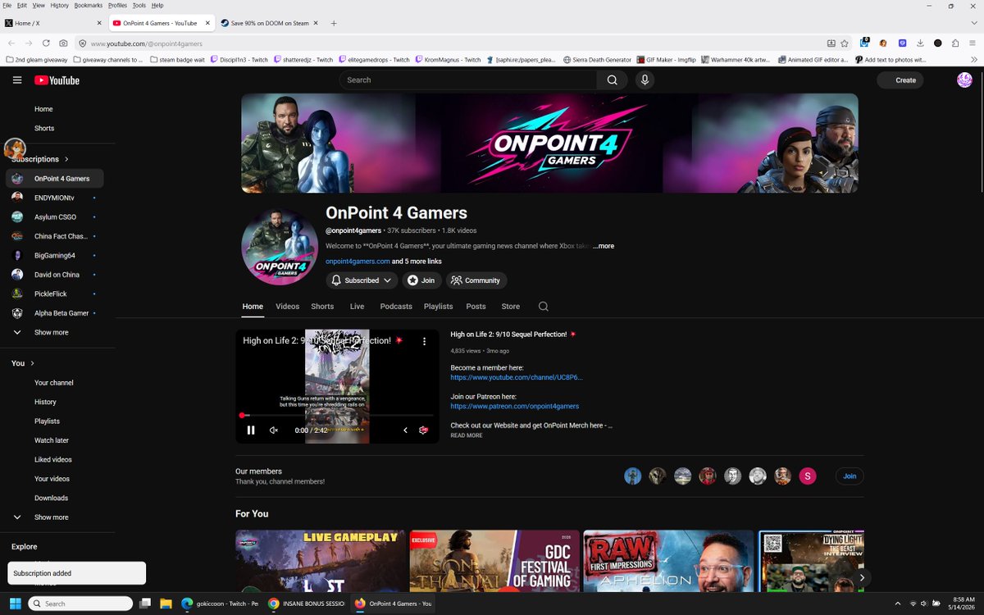
Task: Open the Subscribed notification dropdown
Action: click(x=362, y=280)
